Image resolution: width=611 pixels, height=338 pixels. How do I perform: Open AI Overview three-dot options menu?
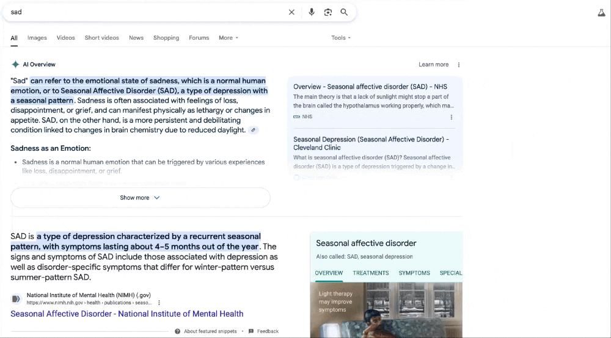(x=459, y=65)
